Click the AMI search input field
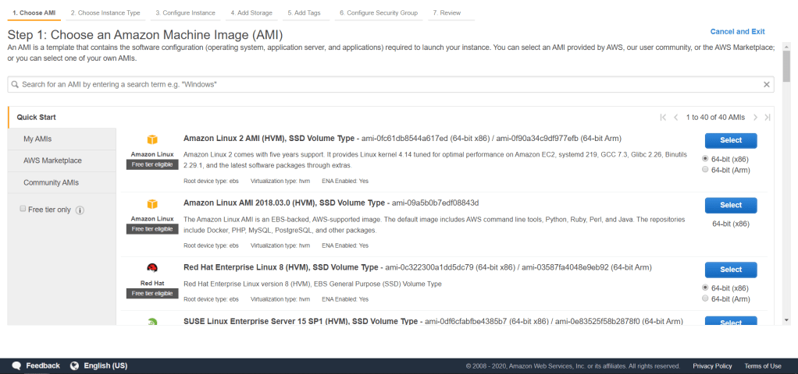The width and height of the screenshot is (798, 374). [383, 84]
